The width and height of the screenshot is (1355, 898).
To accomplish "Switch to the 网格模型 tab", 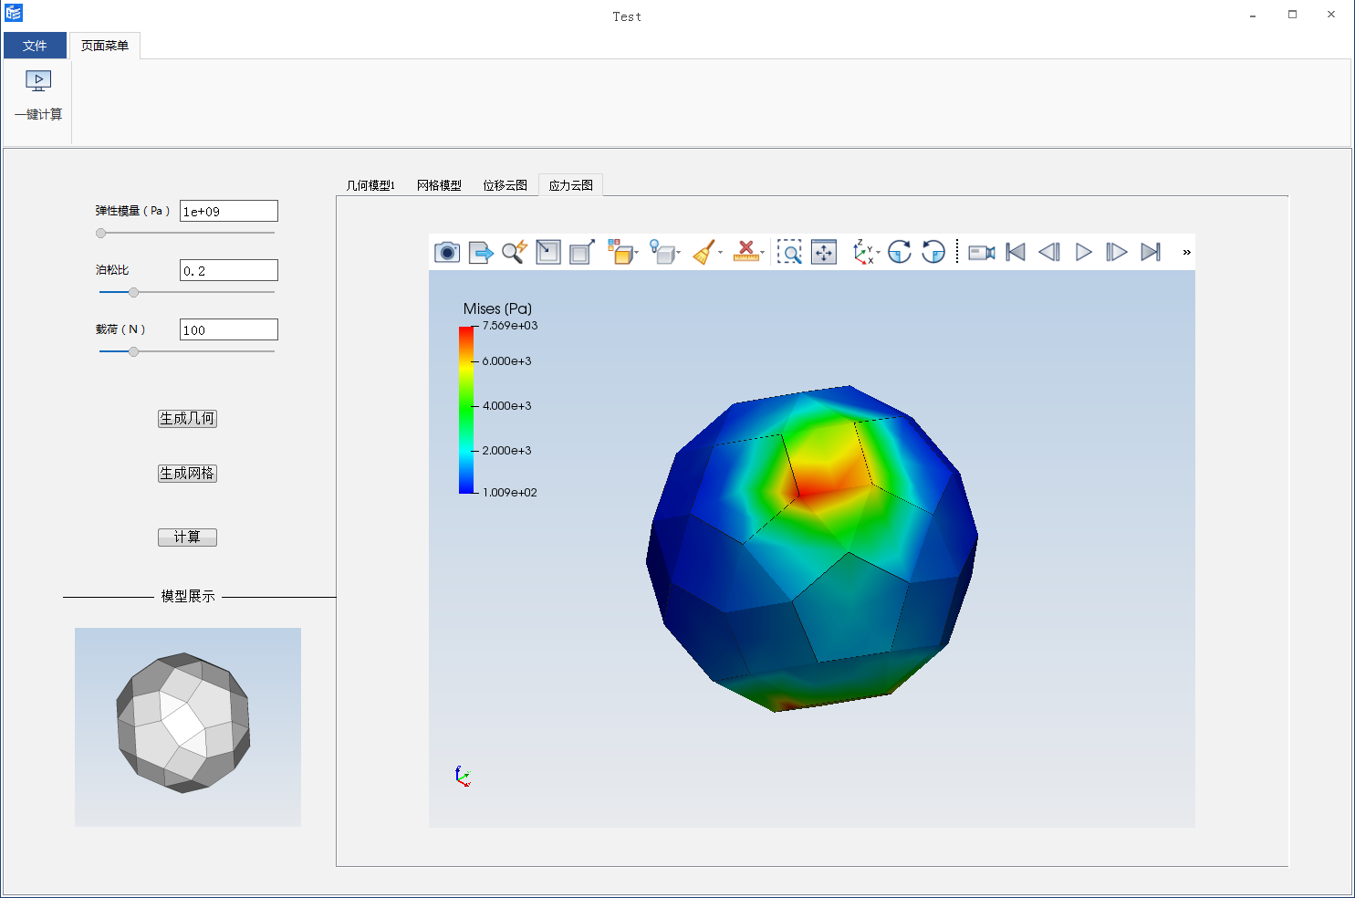I will [x=439, y=185].
